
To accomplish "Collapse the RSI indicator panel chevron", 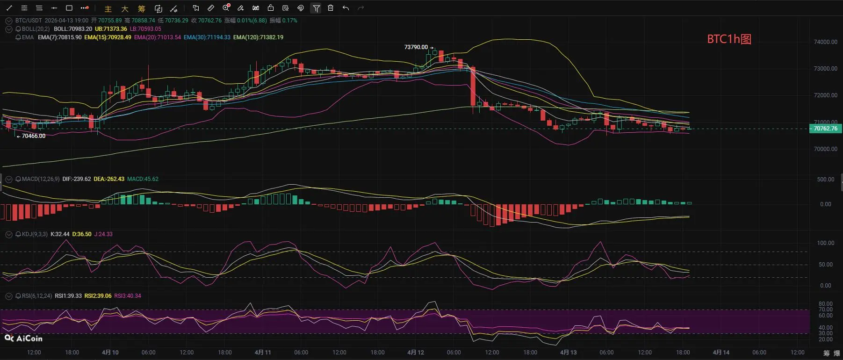I will coord(8,296).
